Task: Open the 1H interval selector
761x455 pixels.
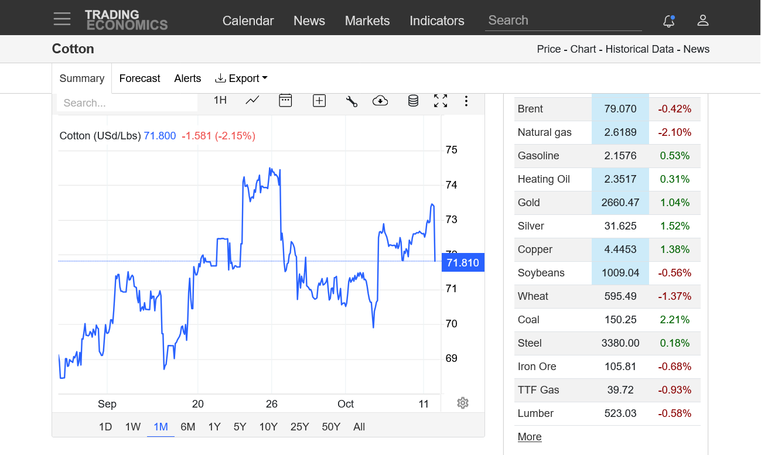Action: [x=220, y=100]
